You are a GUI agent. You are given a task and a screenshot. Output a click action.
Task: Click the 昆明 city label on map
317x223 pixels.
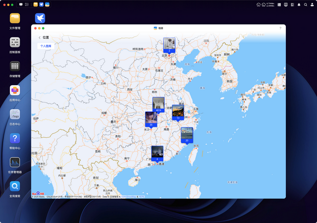[98, 151]
